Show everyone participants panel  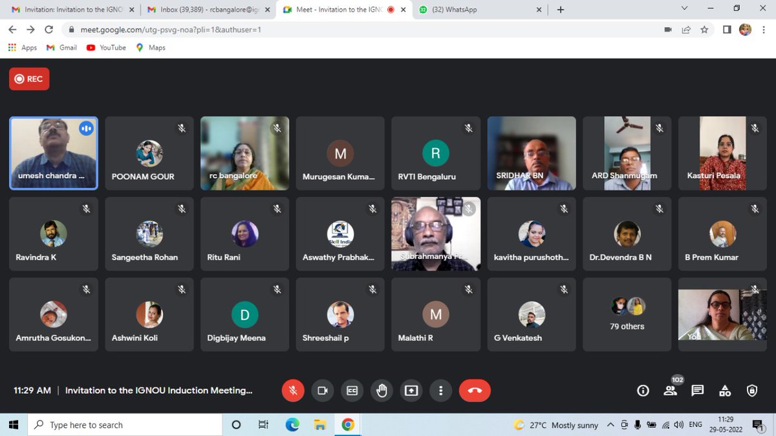coord(671,391)
